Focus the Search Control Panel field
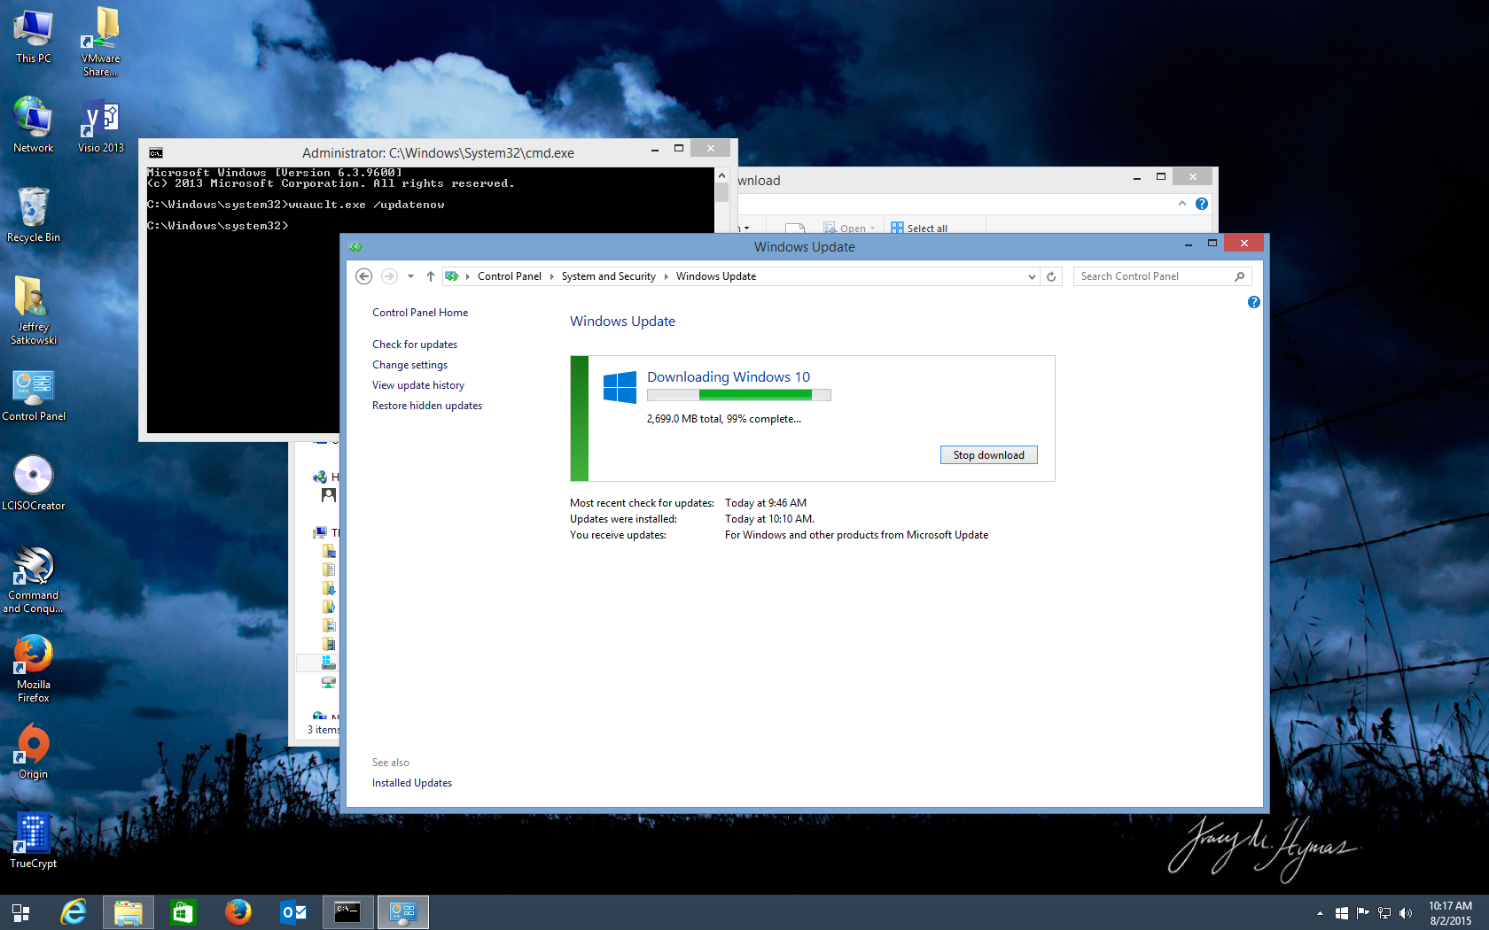 (x=1162, y=276)
